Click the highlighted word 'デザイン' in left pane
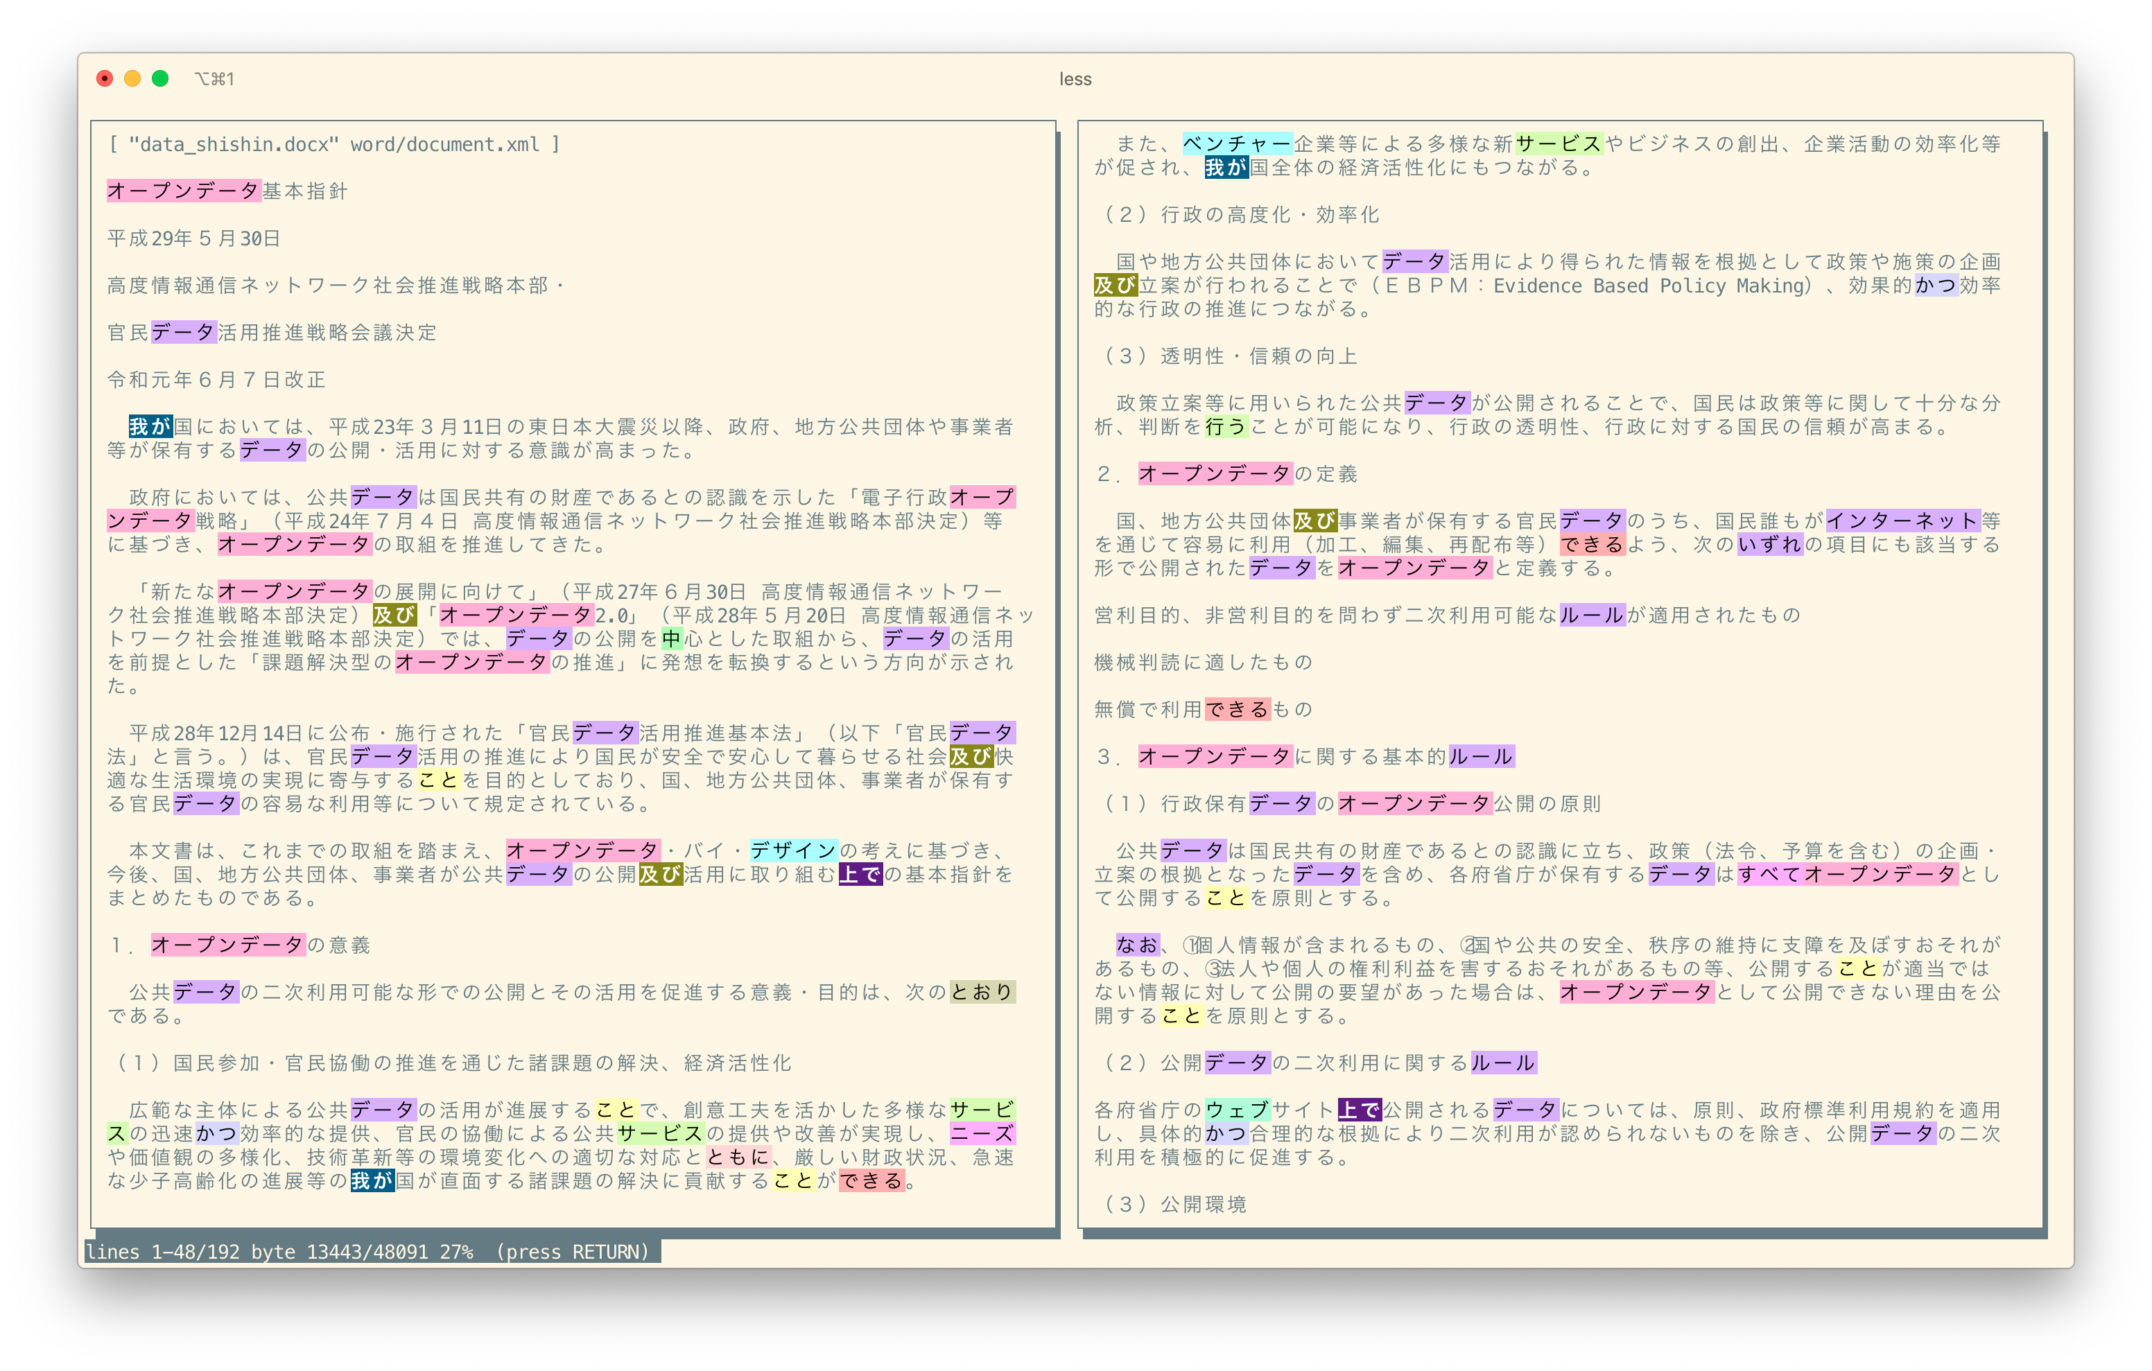The height and width of the screenshot is (1371, 2152). [794, 851]
